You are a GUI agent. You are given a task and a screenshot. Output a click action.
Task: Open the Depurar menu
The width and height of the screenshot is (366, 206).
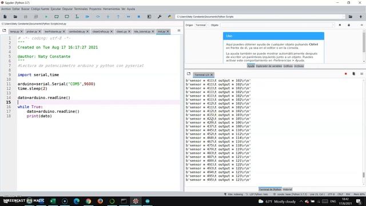[x=67, y=9]
